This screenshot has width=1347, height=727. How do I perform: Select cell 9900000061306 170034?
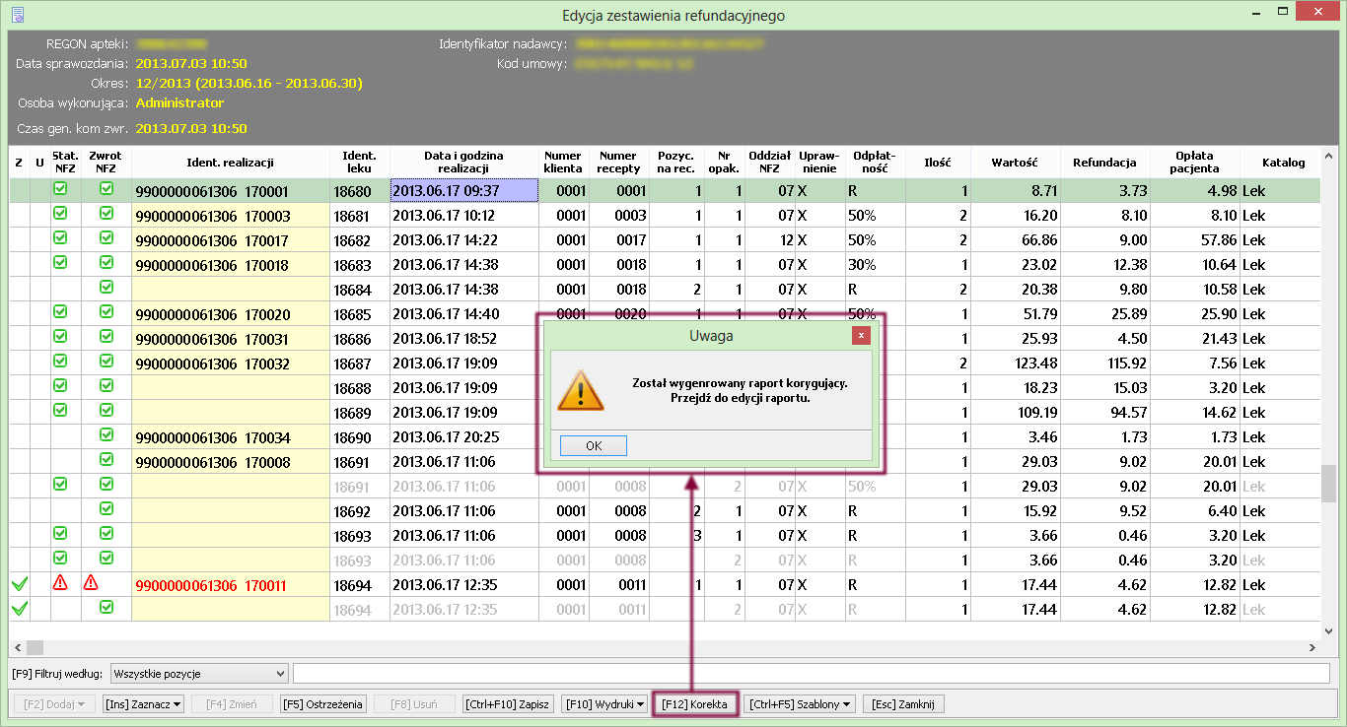(230, 436)
